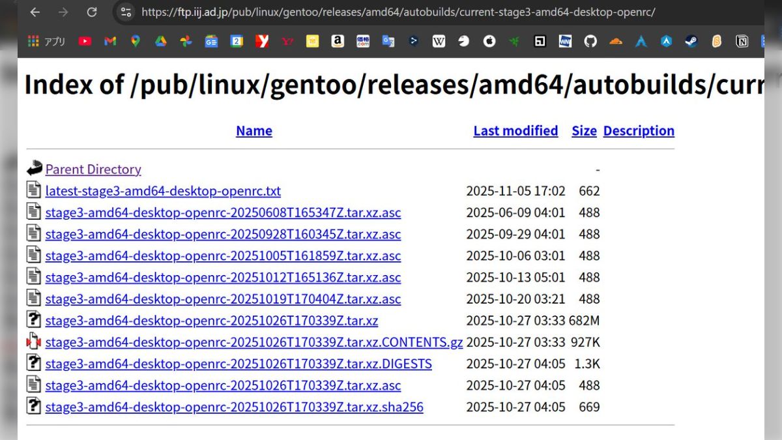View site information icon in address bar

pyautogui.click(x=126, y=12)
